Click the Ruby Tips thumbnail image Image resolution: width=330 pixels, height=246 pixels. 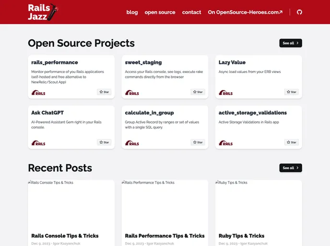click(x=259, y=205)
